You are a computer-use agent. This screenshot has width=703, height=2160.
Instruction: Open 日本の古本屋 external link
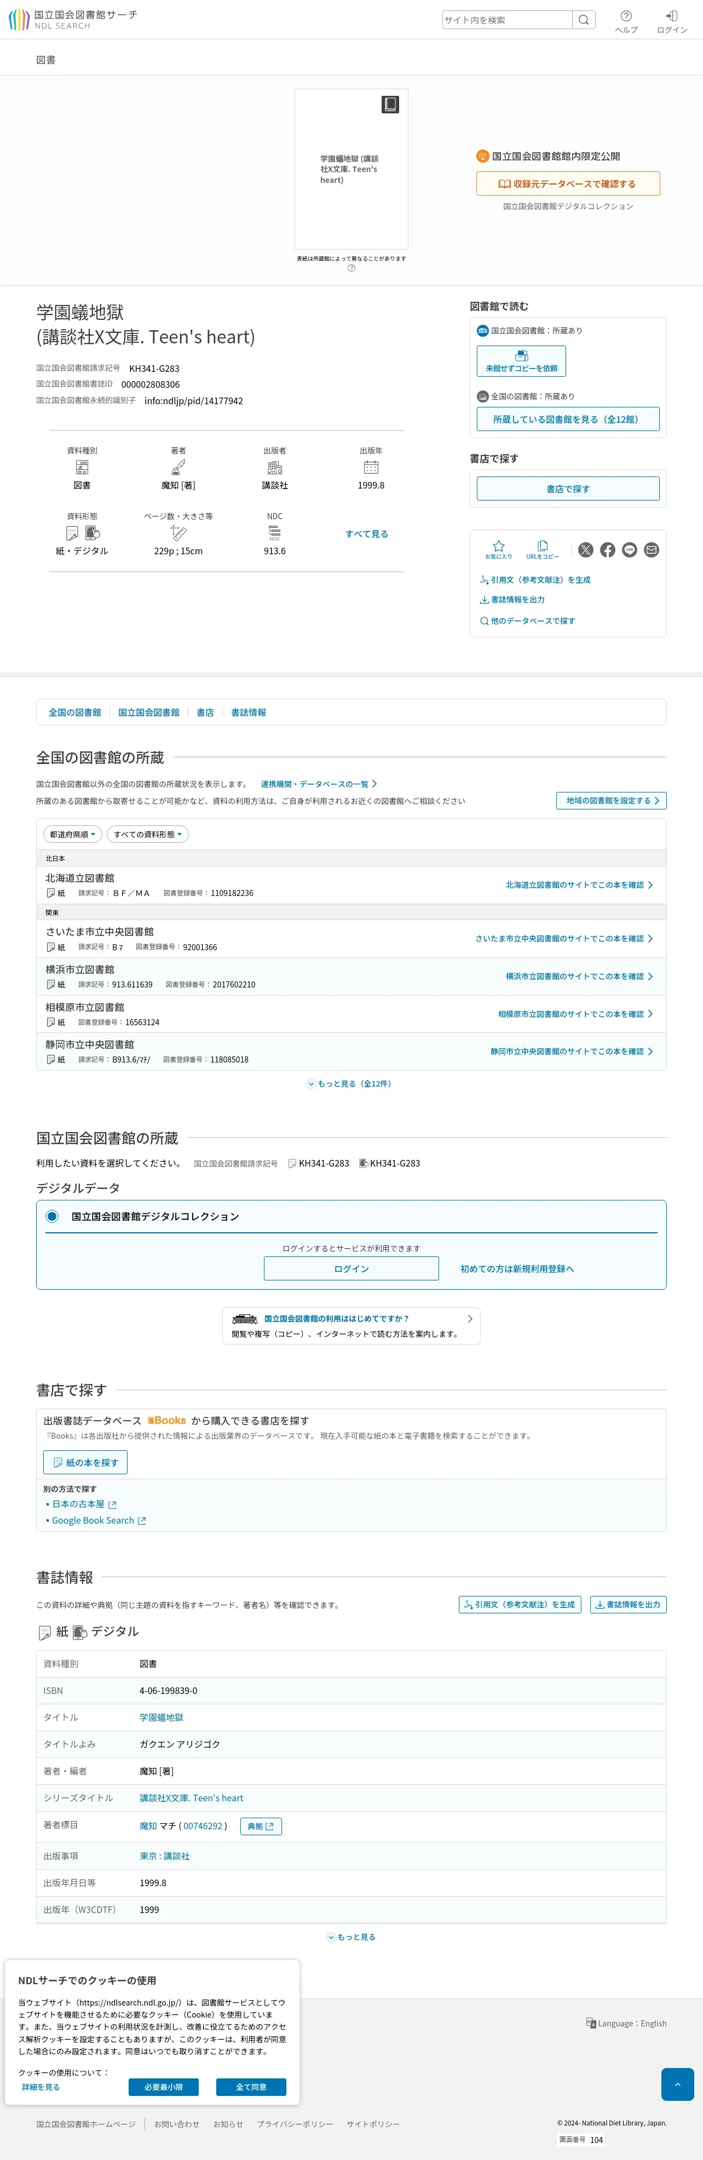[84, 1504]
